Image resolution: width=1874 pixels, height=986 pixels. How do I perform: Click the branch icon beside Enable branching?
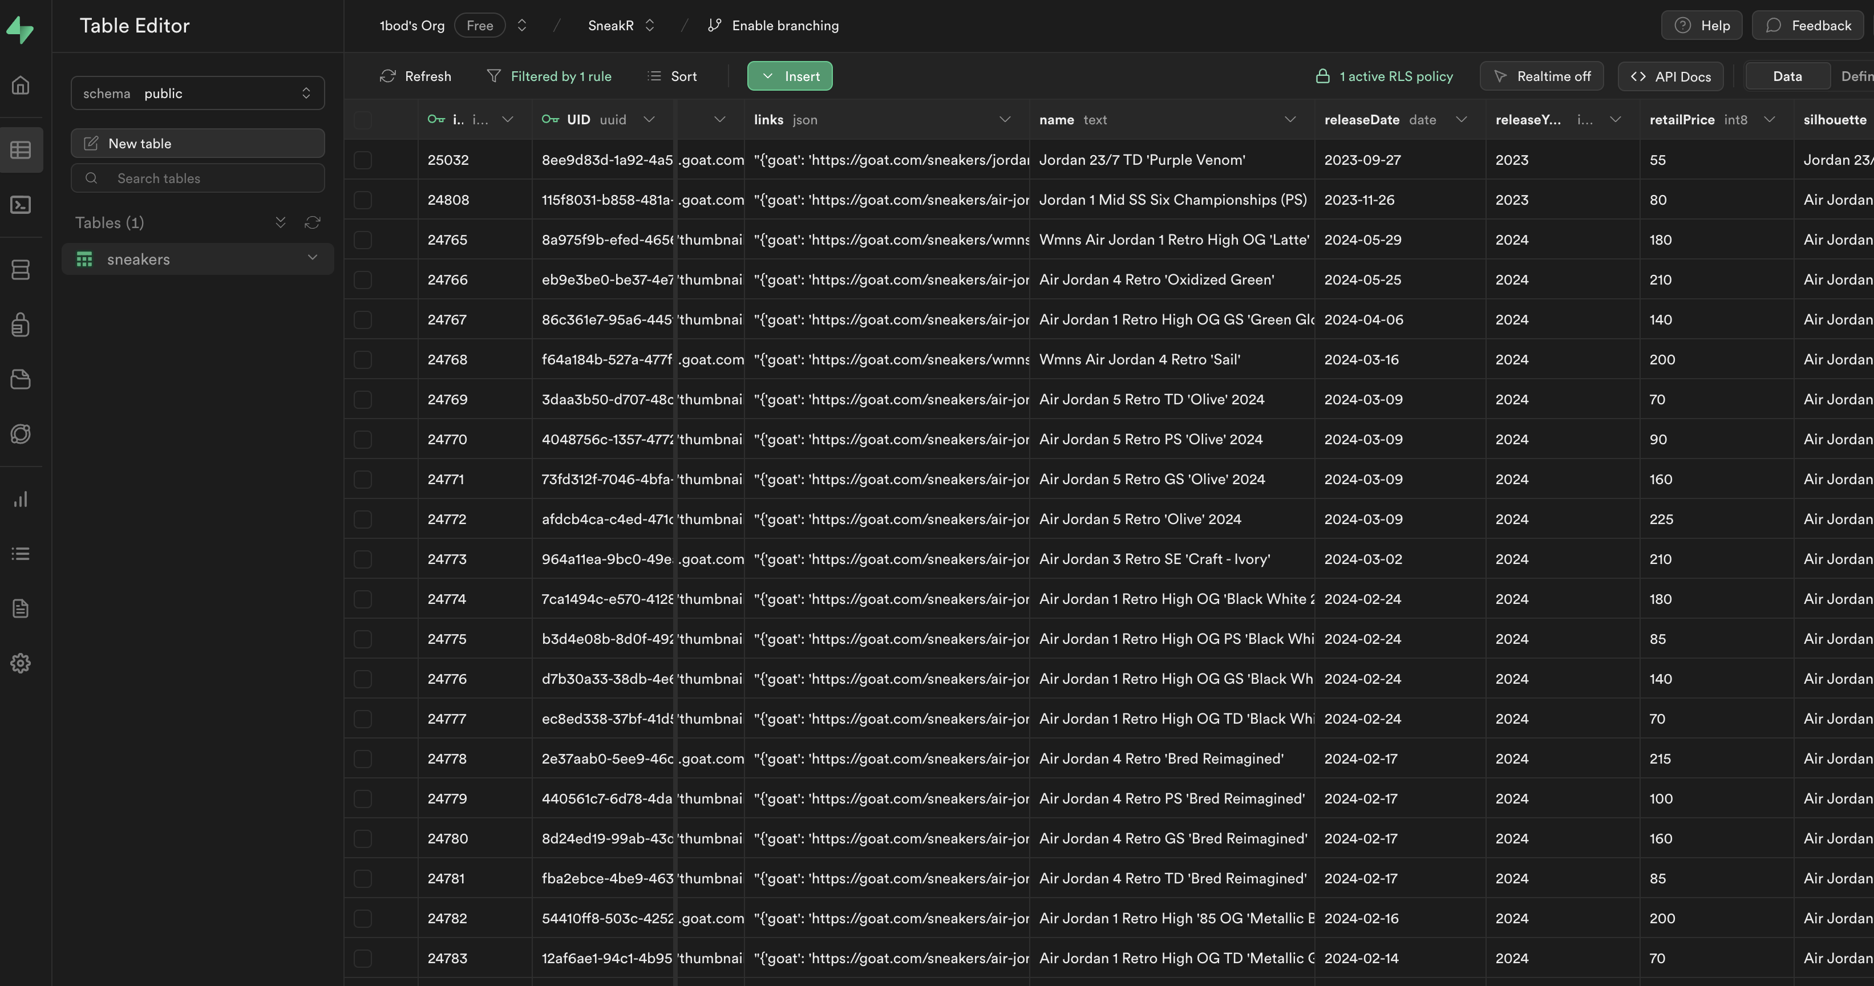coord(714,26)
